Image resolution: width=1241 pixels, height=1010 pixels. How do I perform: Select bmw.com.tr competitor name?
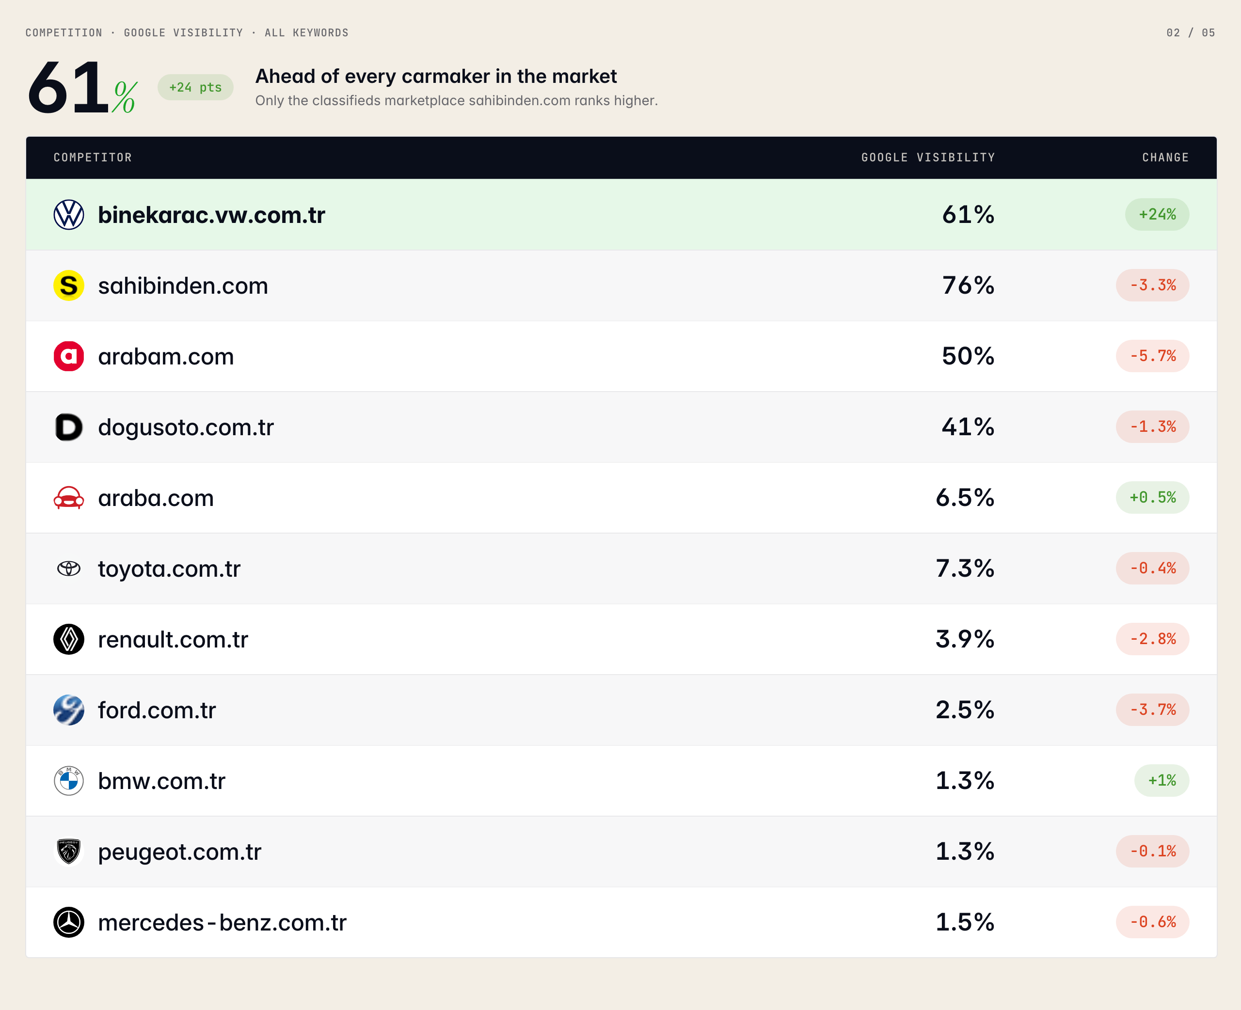coord(161,781)
